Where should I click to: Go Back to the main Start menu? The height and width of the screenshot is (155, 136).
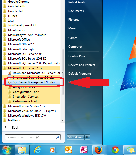coord(15,127)
